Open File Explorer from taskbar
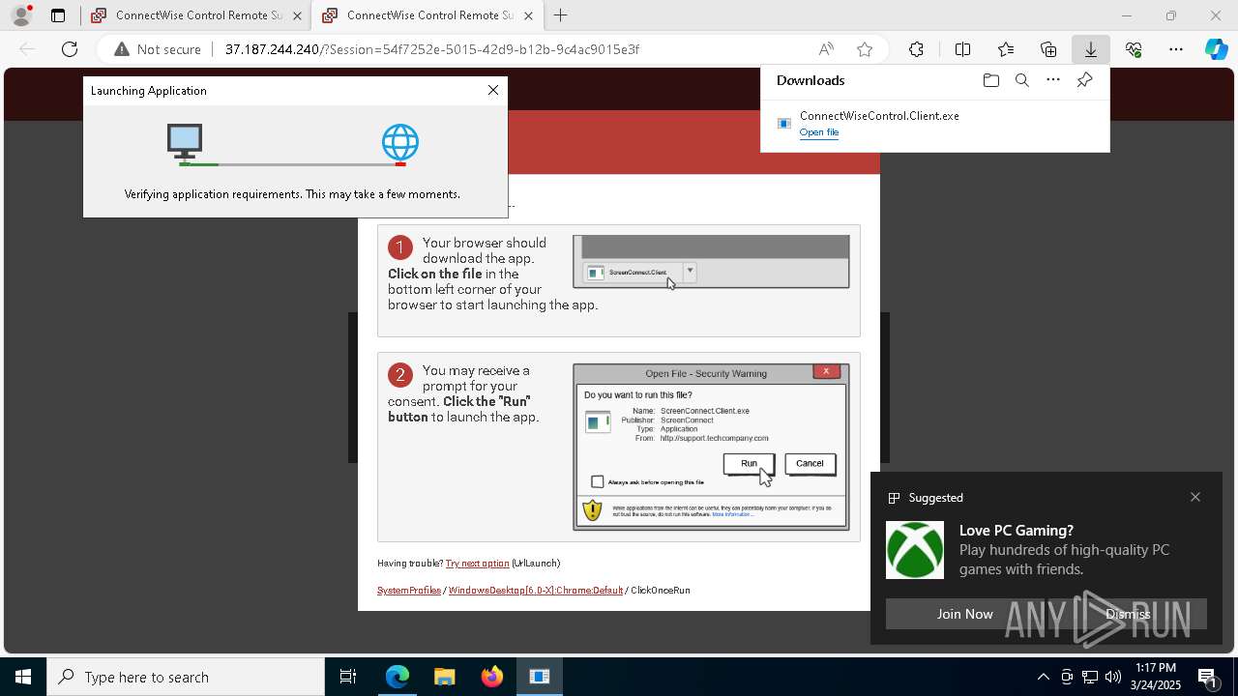Image resolution: width=1238 pixels, height=696 pixels. tap(445, 677)
